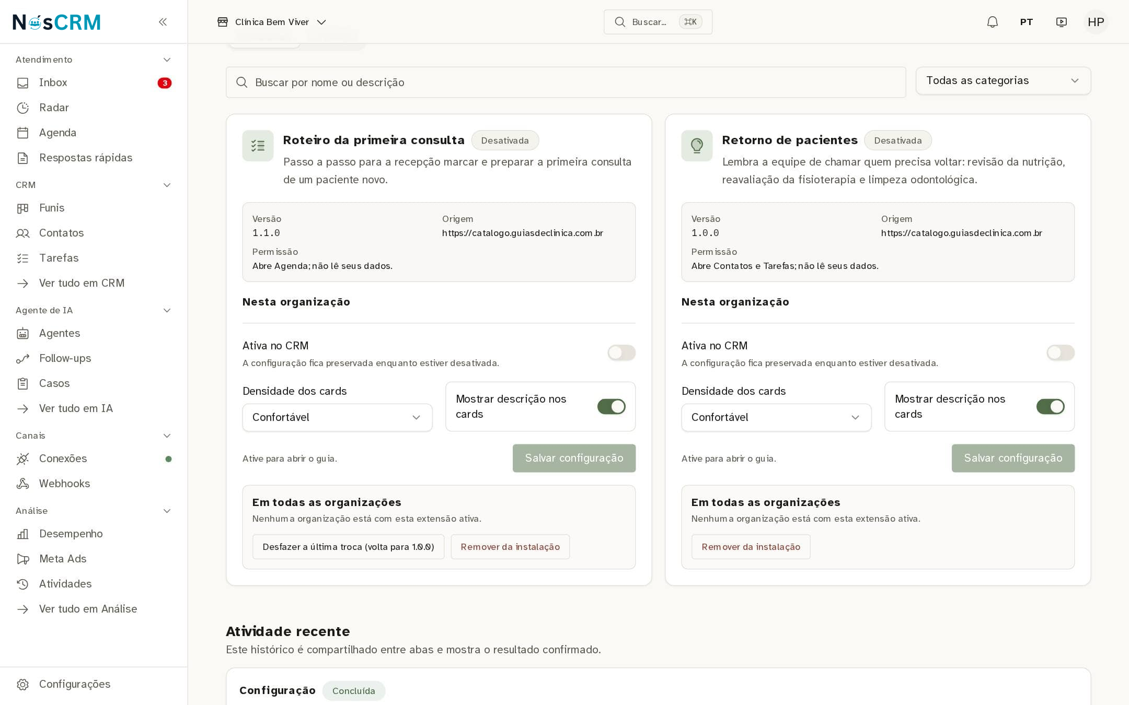Click Salvar configuração in Retorno de pacientes card

click(1013, 458)
